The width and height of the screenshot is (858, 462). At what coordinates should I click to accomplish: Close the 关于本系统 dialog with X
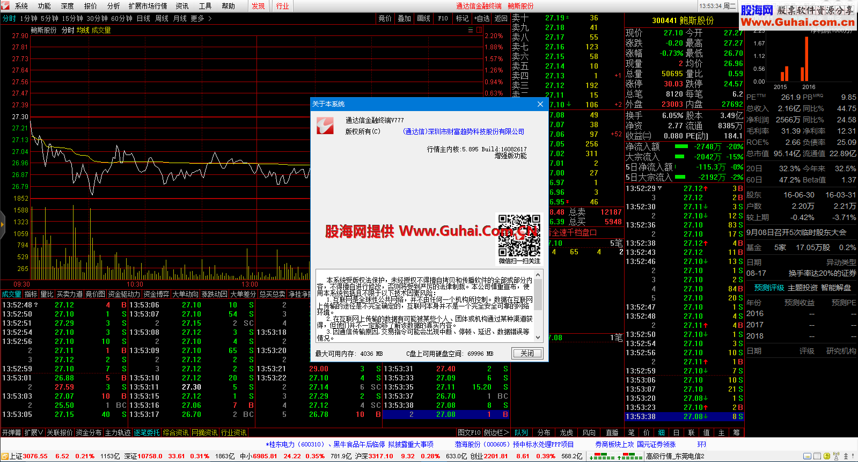point(540,104)
